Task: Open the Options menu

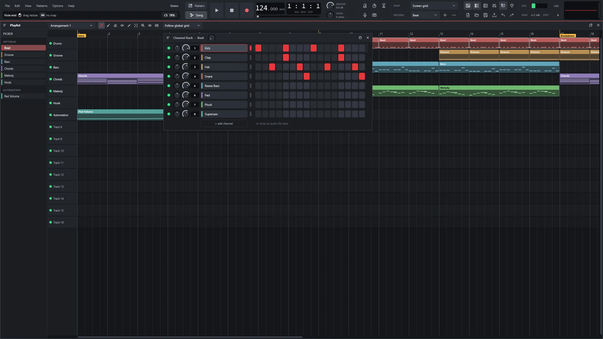Action: click(x=57, y=6)
